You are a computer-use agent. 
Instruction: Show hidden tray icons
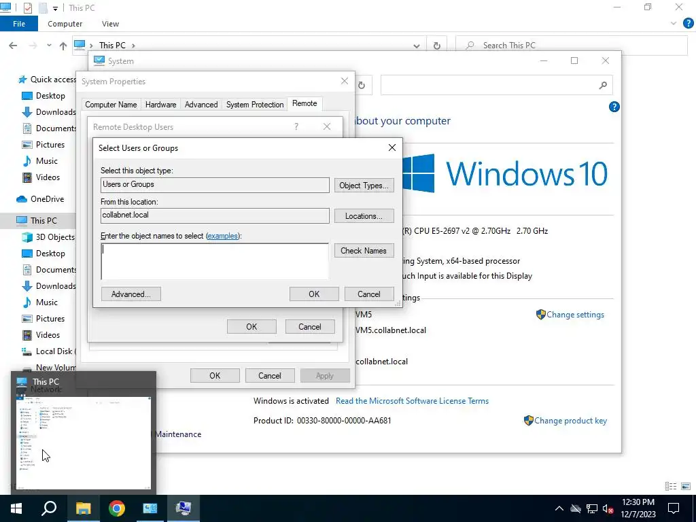559,508
